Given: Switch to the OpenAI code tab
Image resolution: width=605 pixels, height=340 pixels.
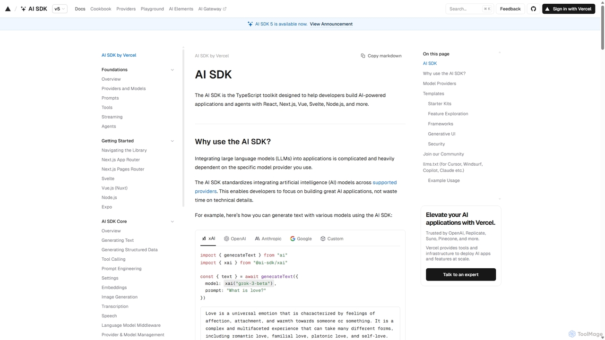Looking at the screenshot, I should click(235, 239).
